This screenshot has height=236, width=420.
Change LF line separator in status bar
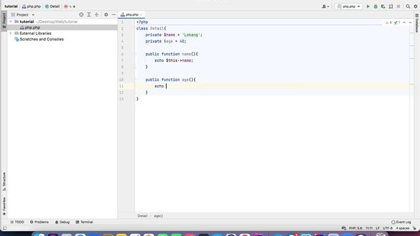(377, 228)
